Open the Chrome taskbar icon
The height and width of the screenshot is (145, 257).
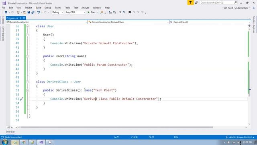(x=24, y=142)
